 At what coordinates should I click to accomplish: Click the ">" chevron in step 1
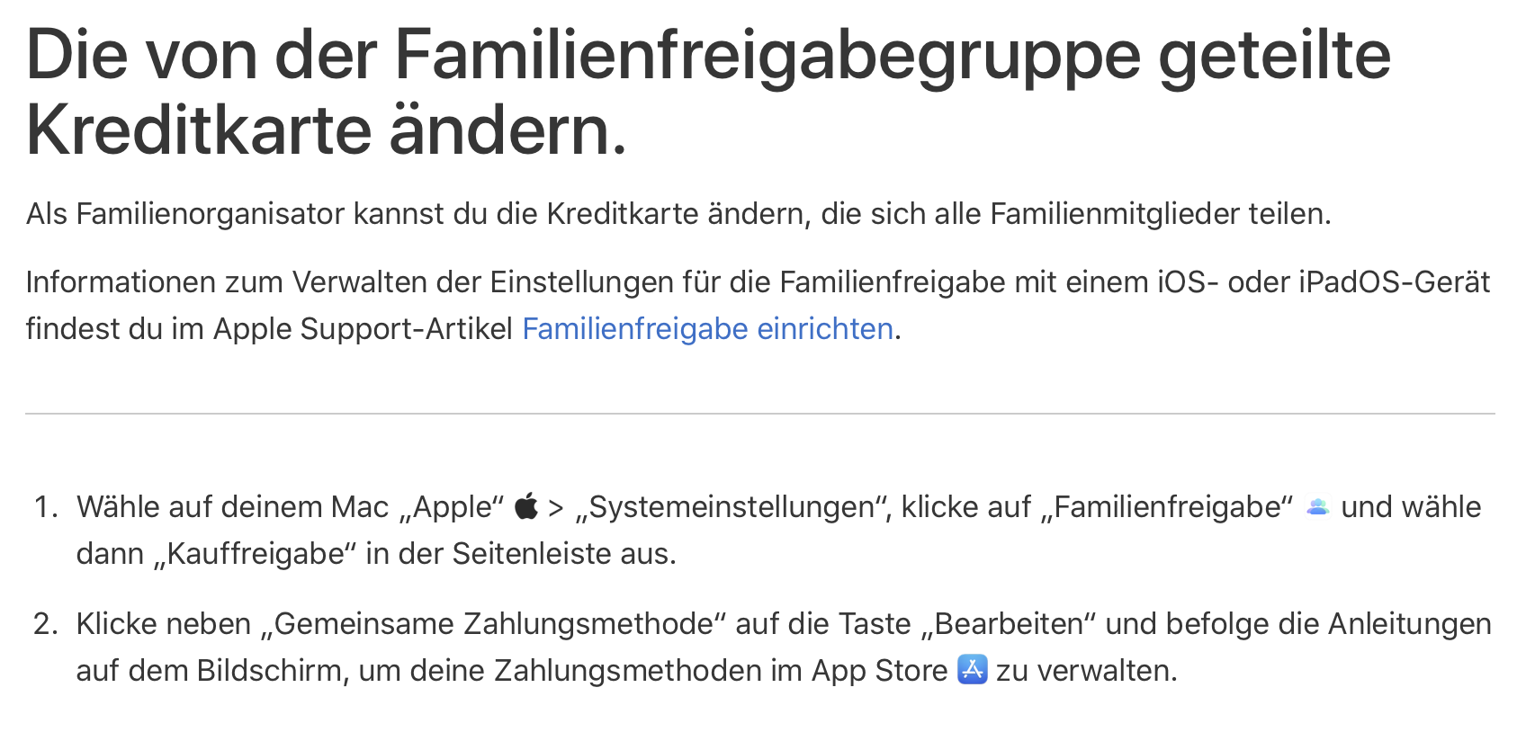556,508
